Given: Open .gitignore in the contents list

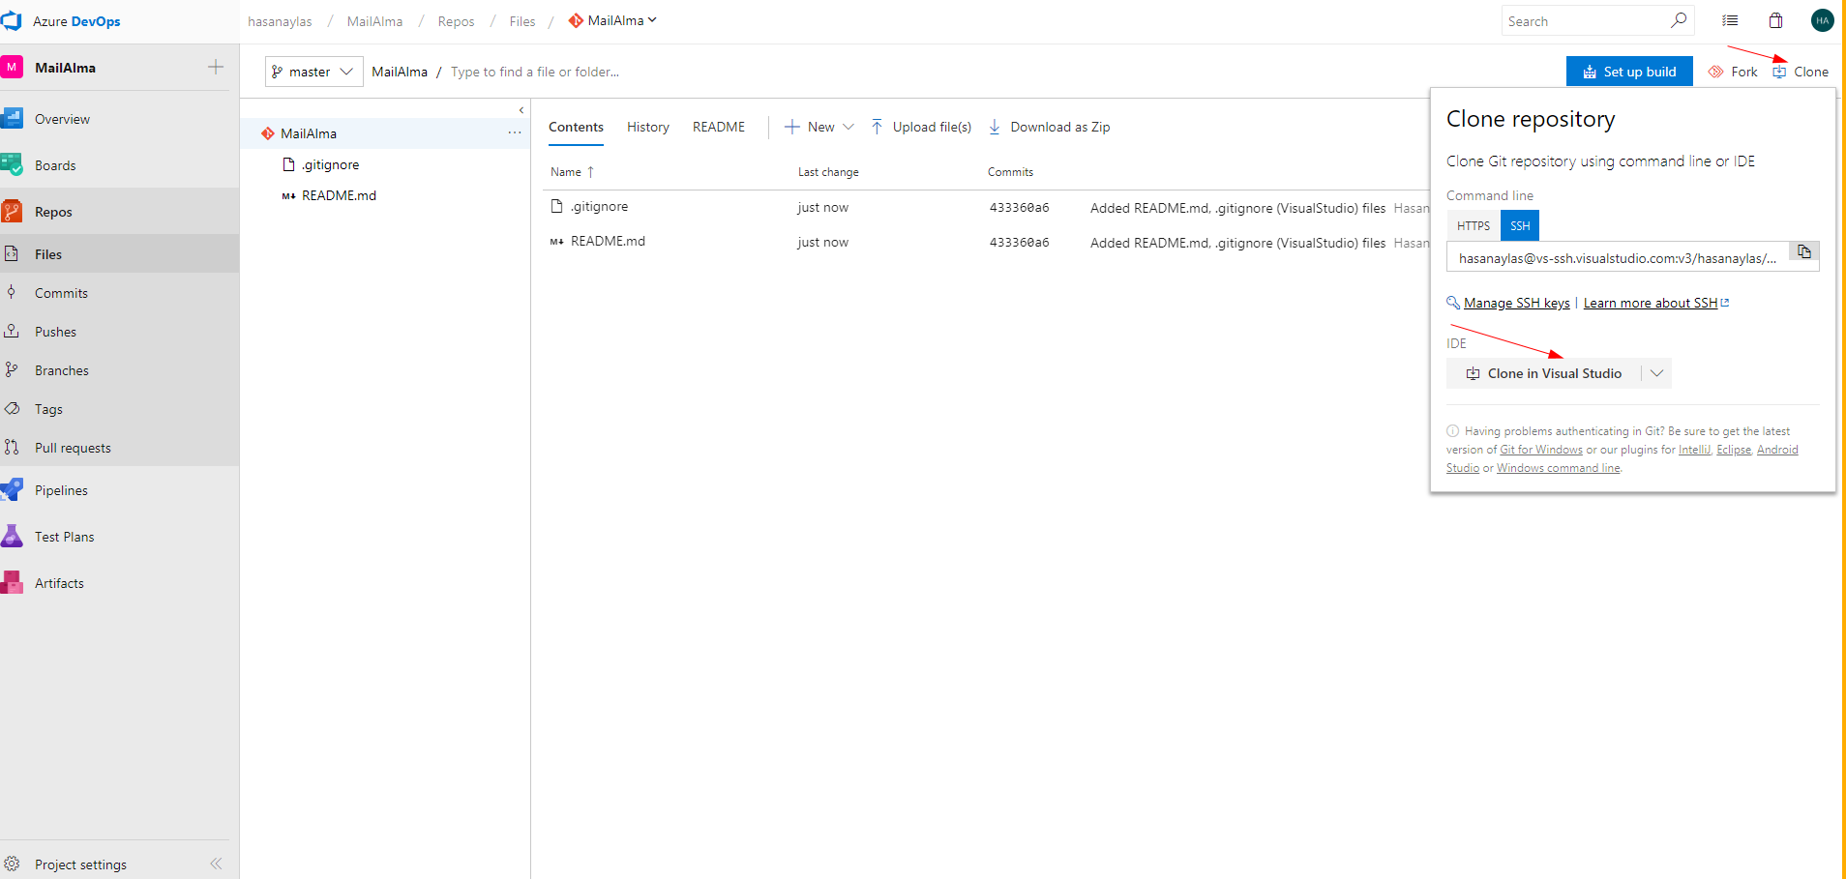Looking at the screenshot, I should (x=599, y=206).
